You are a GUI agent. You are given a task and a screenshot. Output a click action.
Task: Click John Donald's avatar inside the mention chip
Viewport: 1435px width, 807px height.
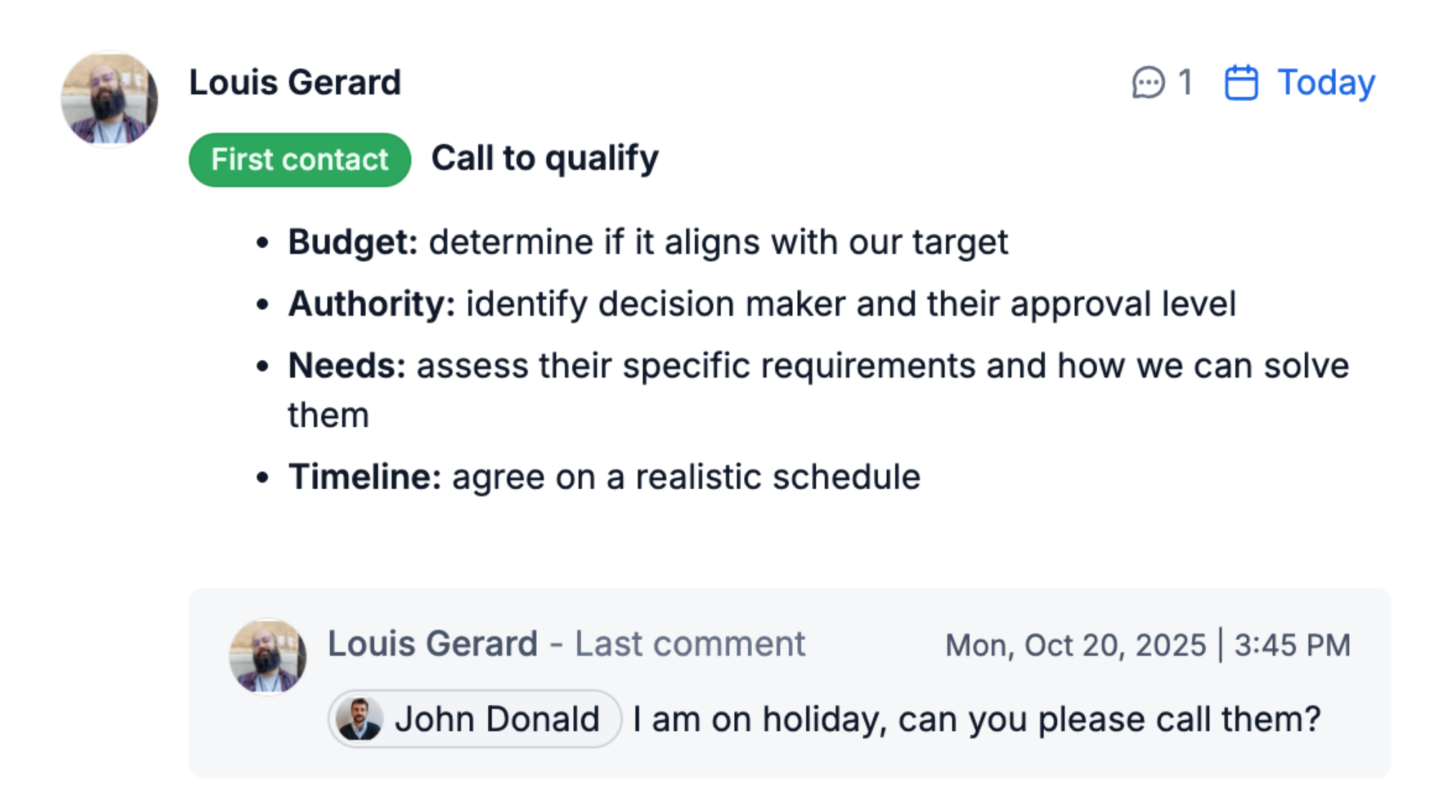click(362, 718)
